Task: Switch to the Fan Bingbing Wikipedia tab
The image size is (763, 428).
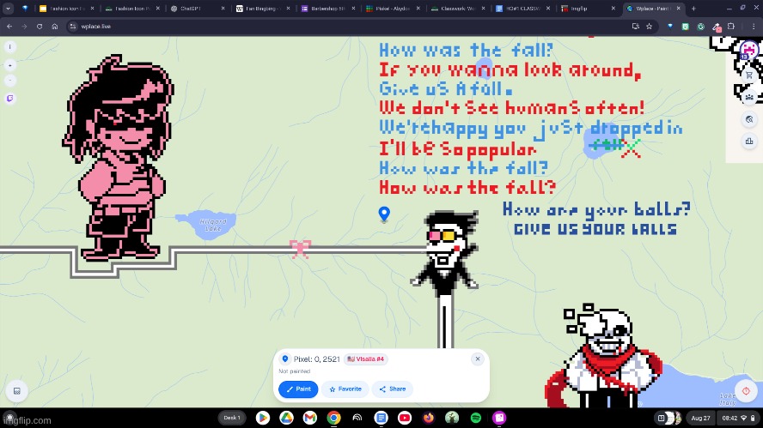Action: [x=261, y=9]
